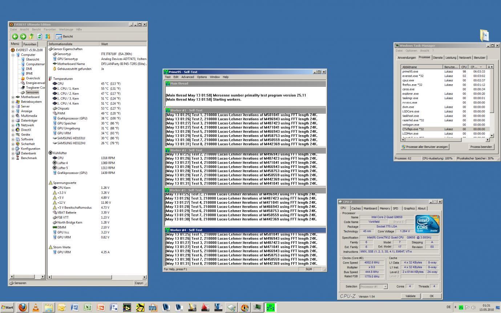The image size is (501, 313).
Task: Open Outlook from the taskbar
Action: coord(62,307)
